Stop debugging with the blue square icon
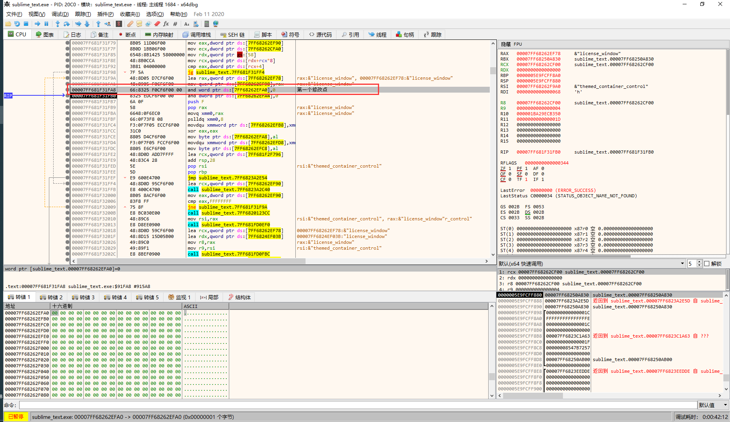Viewport: 730px width, 422px height. point(26,24)
